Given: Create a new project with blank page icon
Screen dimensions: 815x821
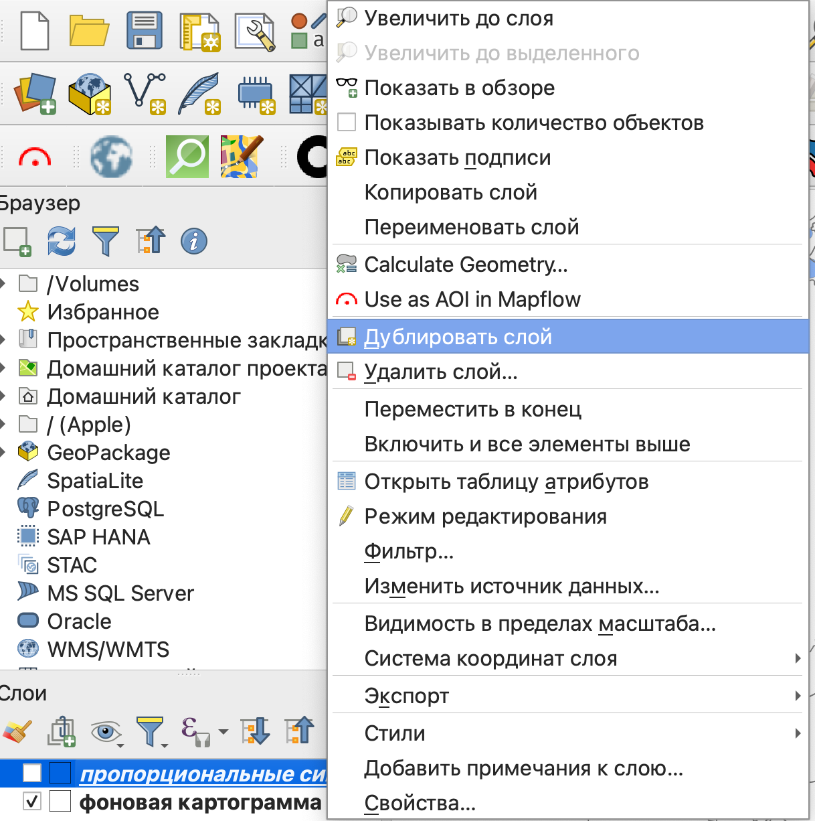Looking at the screenshot, I should pos(35,31).
